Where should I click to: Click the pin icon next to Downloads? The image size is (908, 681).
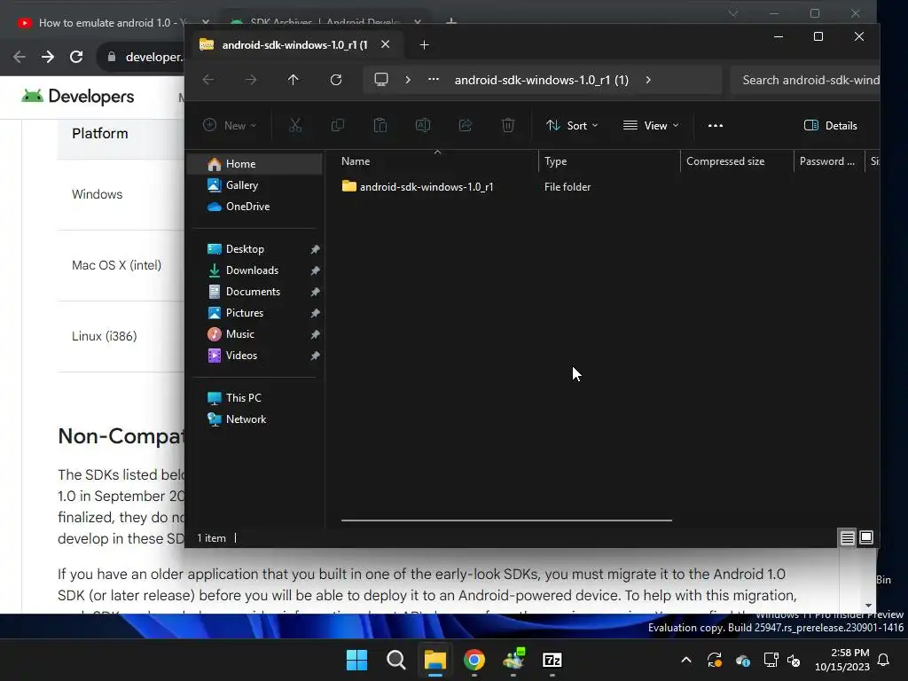[315, 270]
